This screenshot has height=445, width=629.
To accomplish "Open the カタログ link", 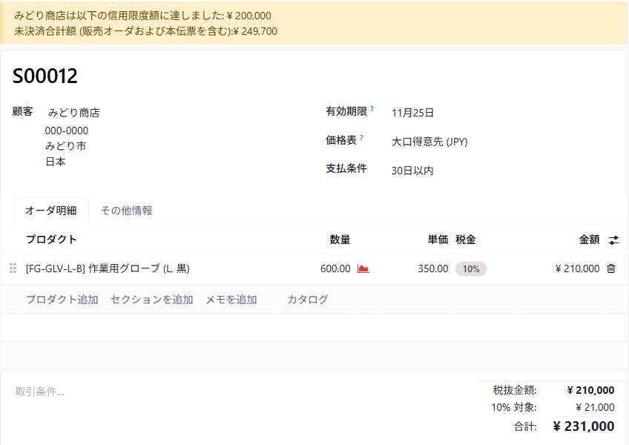I will pyautogui.click(x=308, y=300).
